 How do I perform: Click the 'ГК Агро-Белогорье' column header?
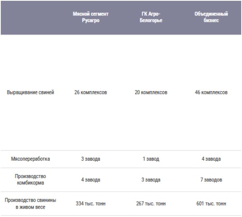pyautogui.click(x=151, y=17)
